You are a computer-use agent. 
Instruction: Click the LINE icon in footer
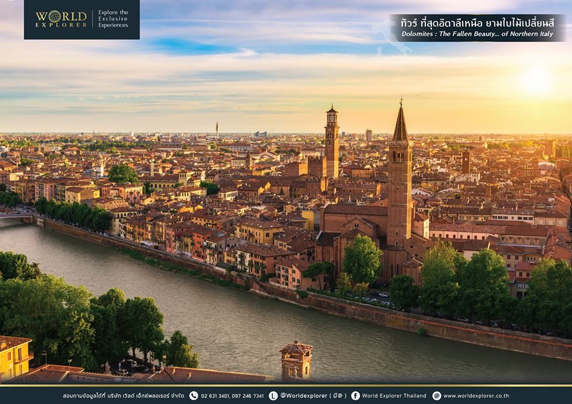273,396
